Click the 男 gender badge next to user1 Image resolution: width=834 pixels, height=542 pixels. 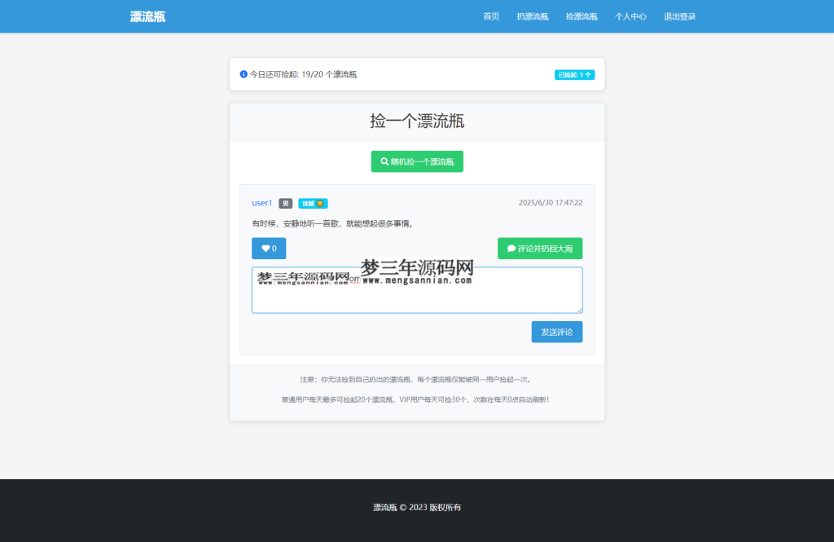click(x=285, y=203)
